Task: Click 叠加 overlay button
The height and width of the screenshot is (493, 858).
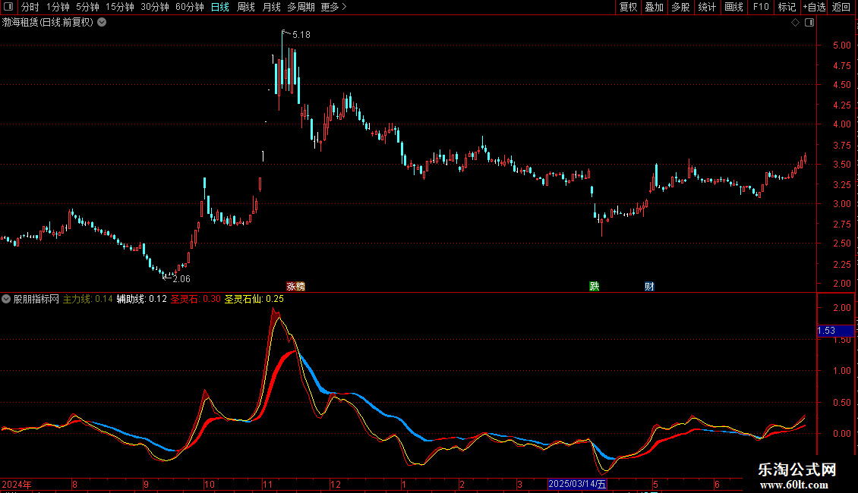Action: 654,7
